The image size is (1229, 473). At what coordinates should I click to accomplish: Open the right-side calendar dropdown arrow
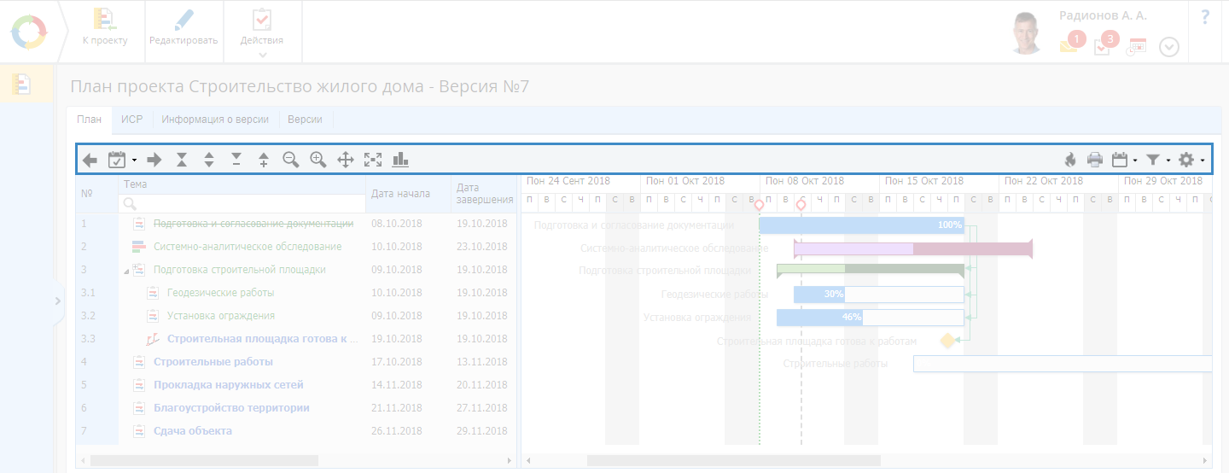point(1135,161)
